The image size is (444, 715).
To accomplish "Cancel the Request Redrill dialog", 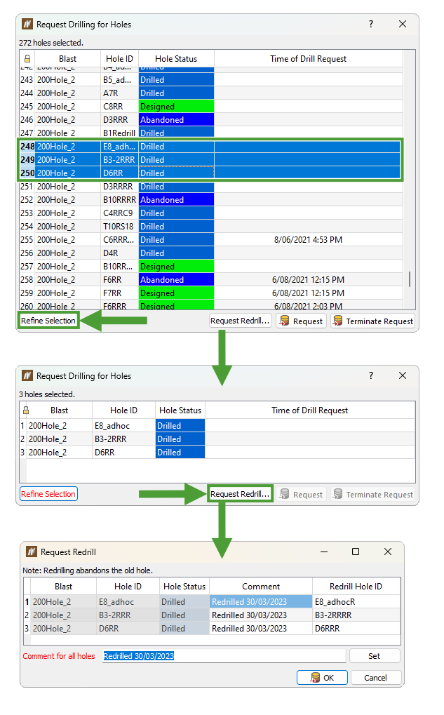I will coord(376,678).
